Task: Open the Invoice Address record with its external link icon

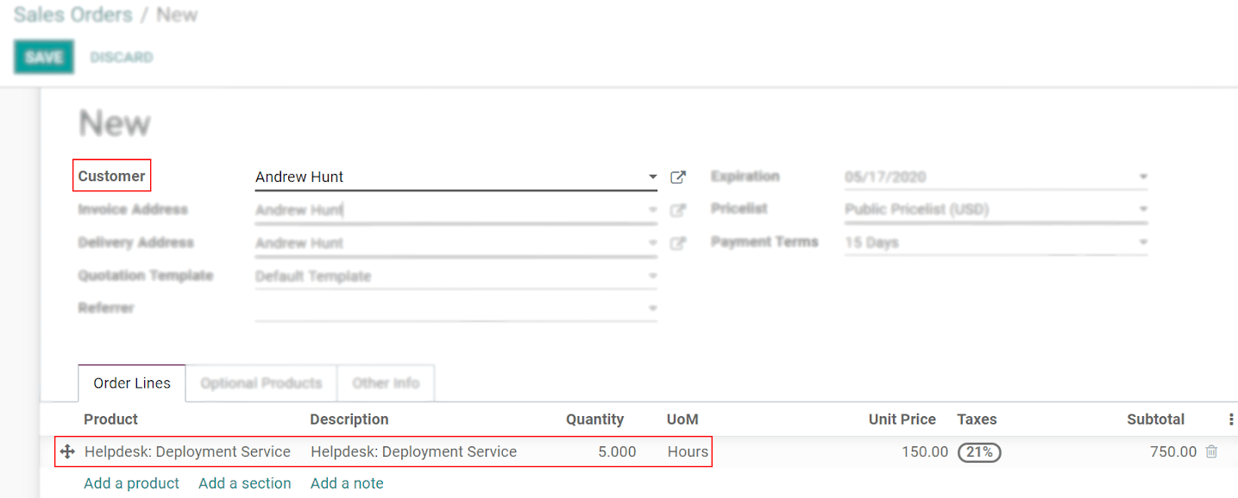Action: tap(678, 209)
